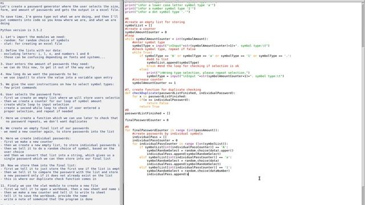Click the line 'Python version is 3.5.2'
Viewport: 365px width, 205px height.
21,30
